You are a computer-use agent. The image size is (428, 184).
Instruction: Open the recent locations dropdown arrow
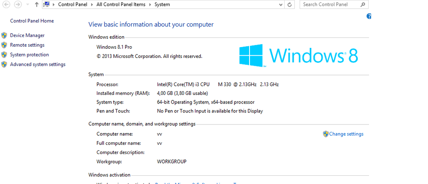28,5
